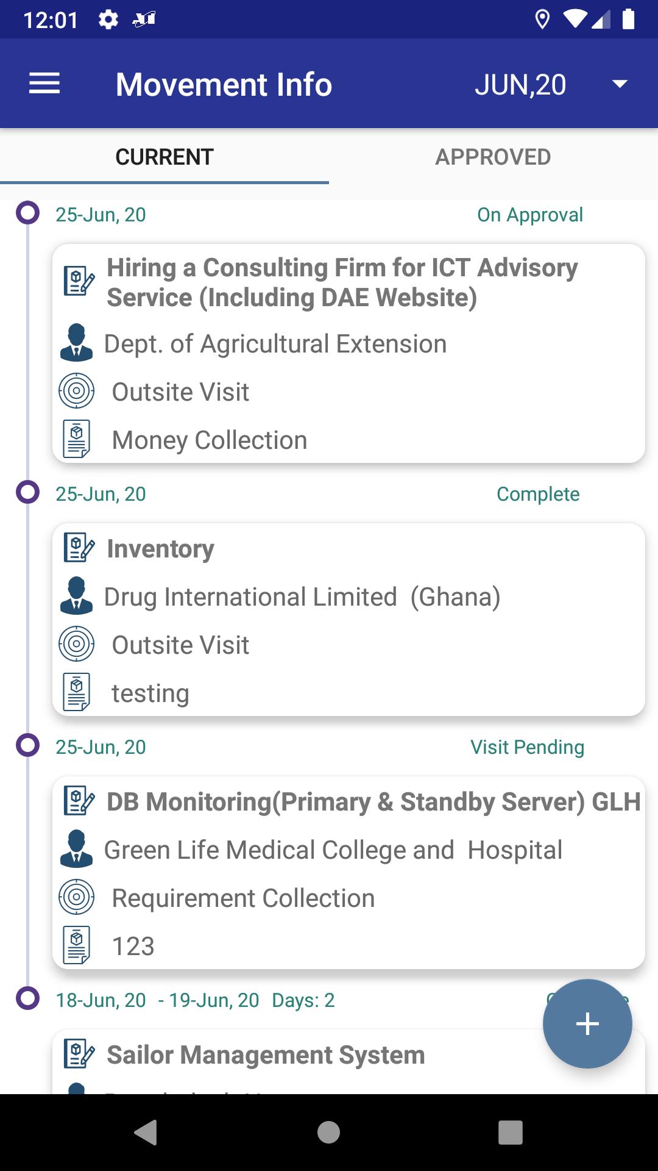Viewport: 658px width, 1171px height.
Task: Click the task icon beside Inventory
Action: click(x=79, y=548)
